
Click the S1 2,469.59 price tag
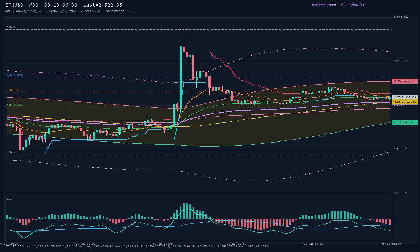405,122
